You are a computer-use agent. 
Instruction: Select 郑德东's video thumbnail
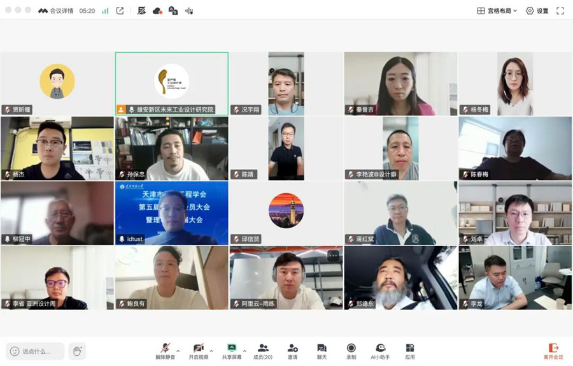400,278
